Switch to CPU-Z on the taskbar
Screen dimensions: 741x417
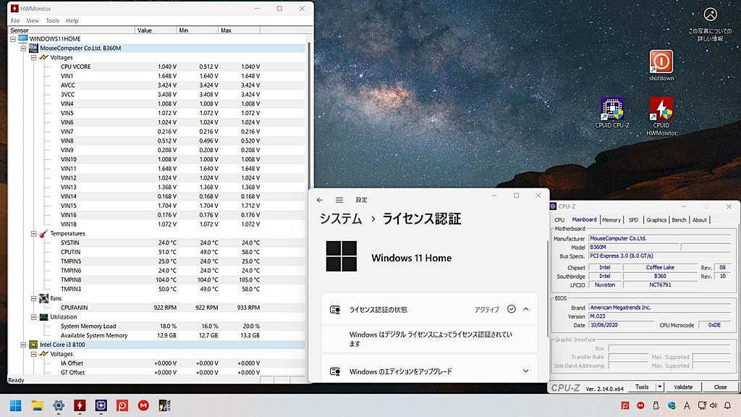coord(101,405)
